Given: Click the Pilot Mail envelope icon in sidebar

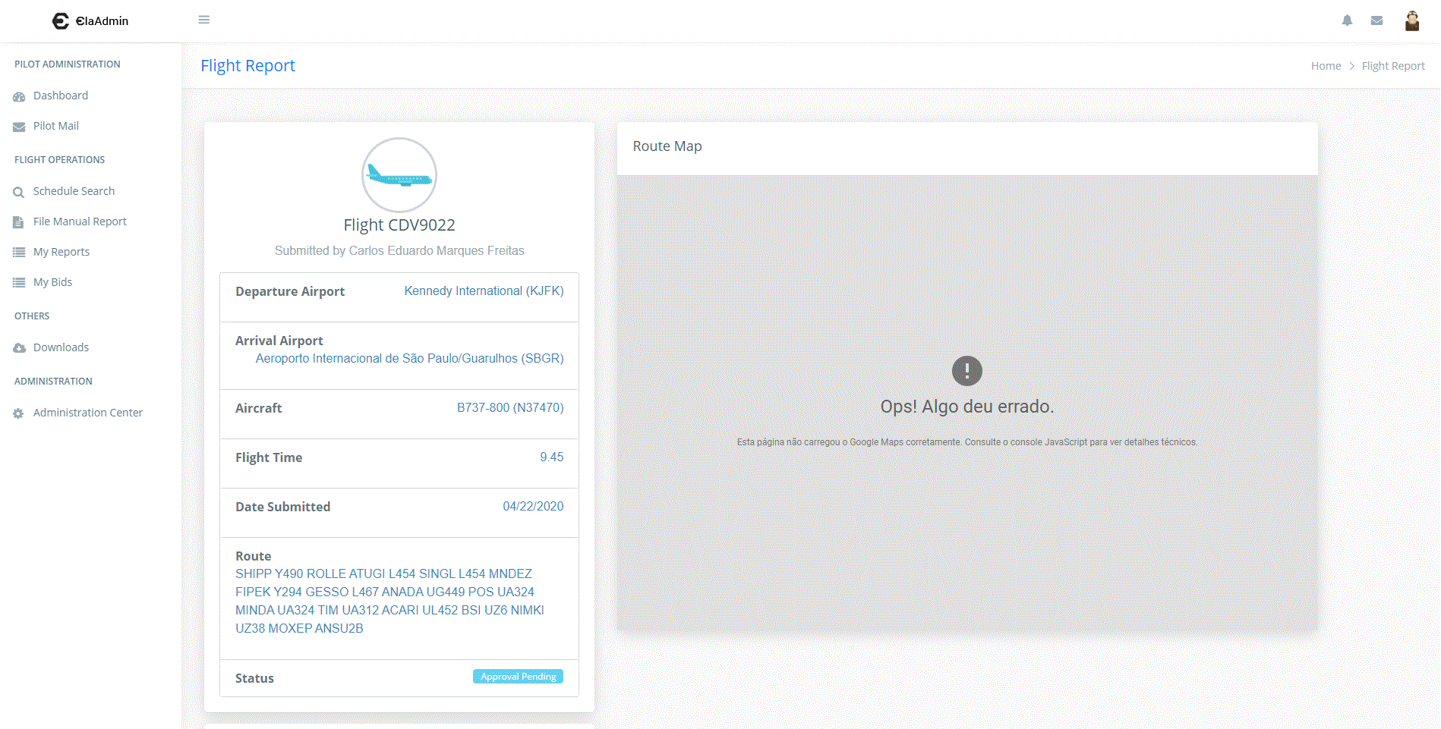Looking at the screenshot, I should point(19,127).
